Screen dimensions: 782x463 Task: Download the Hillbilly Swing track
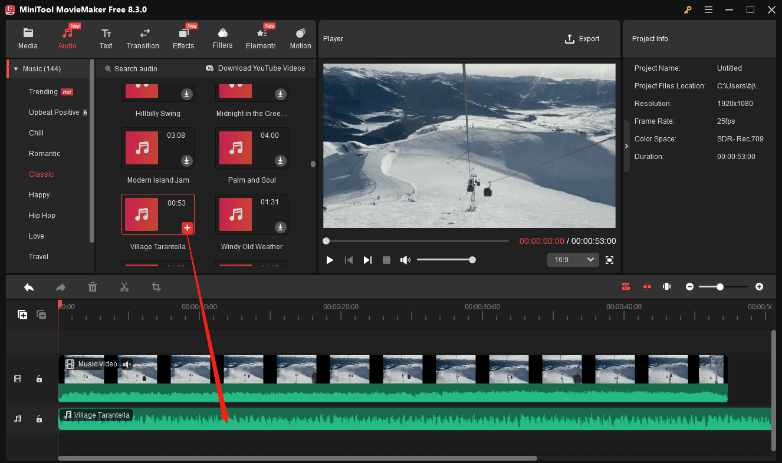tap(187, 94)
